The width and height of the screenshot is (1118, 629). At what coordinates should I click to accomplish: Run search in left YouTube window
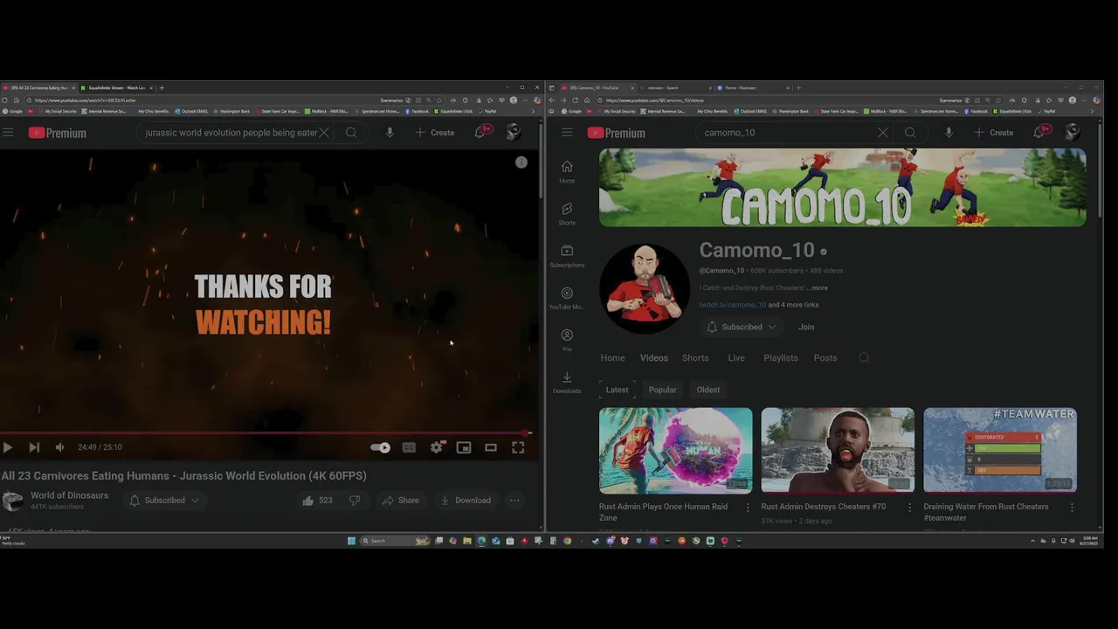click(351, 133)
